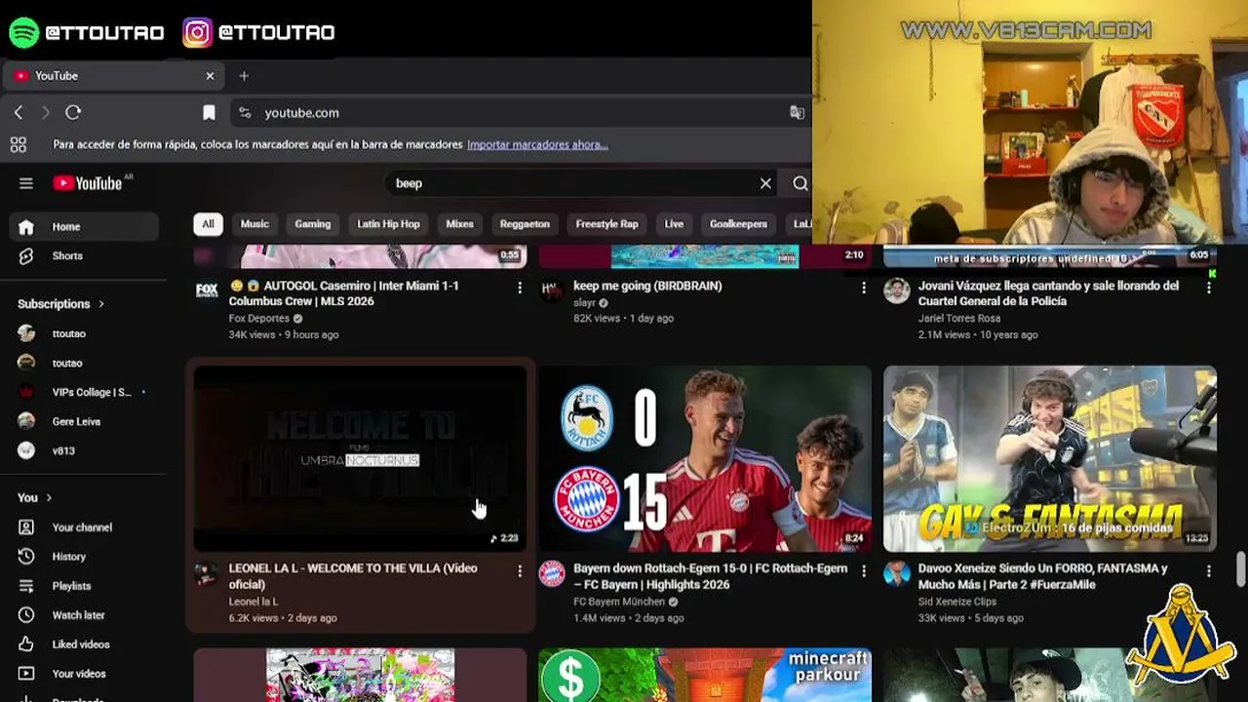1248x702 pixels.
Task: Open Your channel page
Action: click(84, 527)
